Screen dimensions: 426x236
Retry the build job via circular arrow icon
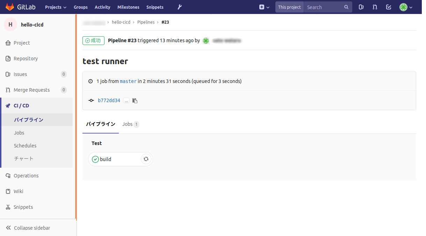(x=146, y=159)
